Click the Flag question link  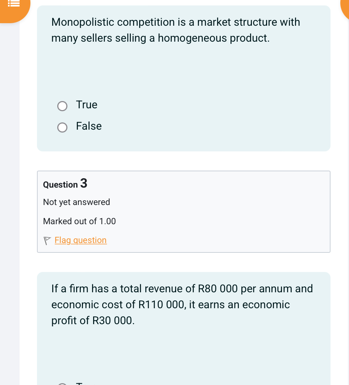[80, 240]
